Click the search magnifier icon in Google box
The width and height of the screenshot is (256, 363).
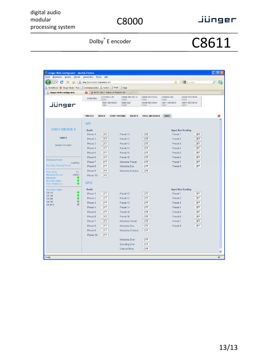pyautogui.click(x=214, y=82)
